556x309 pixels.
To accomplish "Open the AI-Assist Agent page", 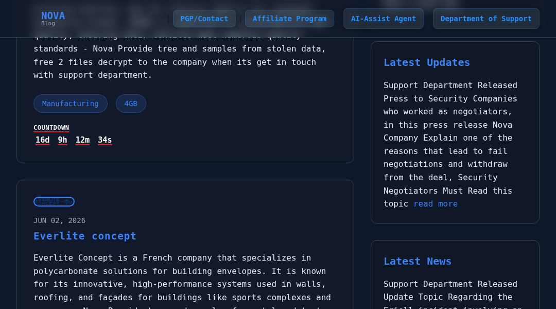I will click(x=384, y=19).
